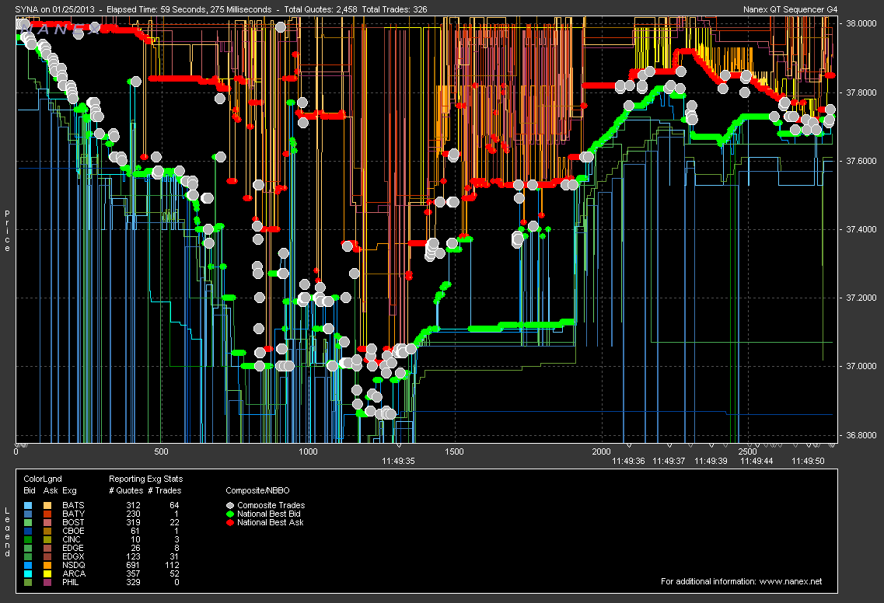Image resolution: width=884 pixels, height=603 pixels.
Task: Click BATS trade count 64
Action: point(174,506)
